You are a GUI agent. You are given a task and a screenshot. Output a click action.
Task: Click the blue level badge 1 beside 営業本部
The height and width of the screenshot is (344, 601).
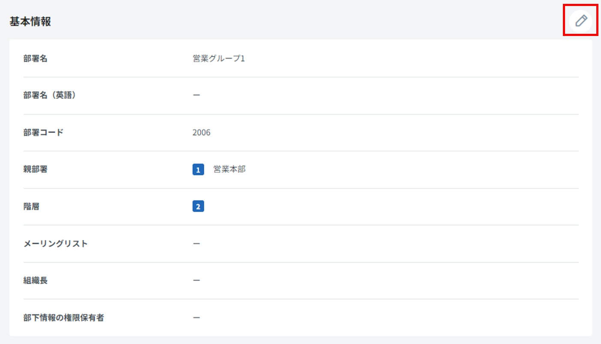pos(198,170)
